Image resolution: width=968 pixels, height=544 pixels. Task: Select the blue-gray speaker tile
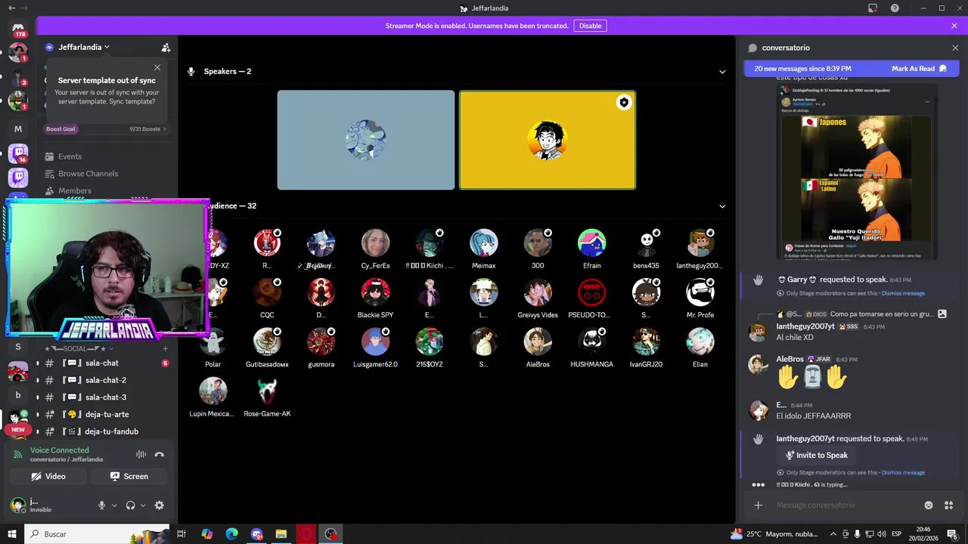(x=366, y=141)
